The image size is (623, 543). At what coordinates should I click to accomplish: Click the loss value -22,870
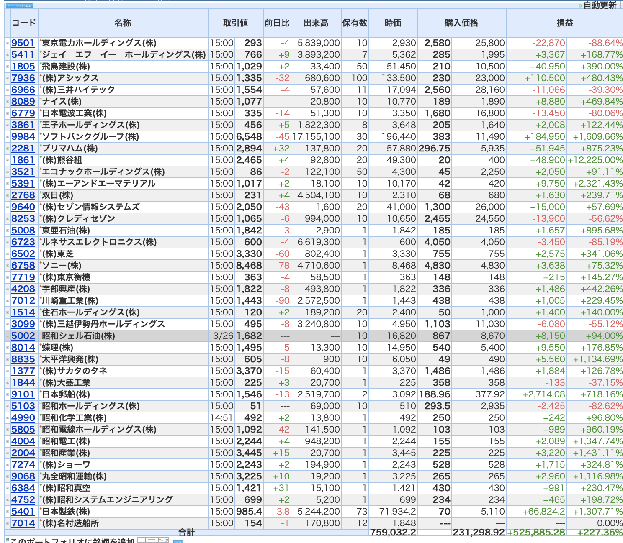pos(548,43)
